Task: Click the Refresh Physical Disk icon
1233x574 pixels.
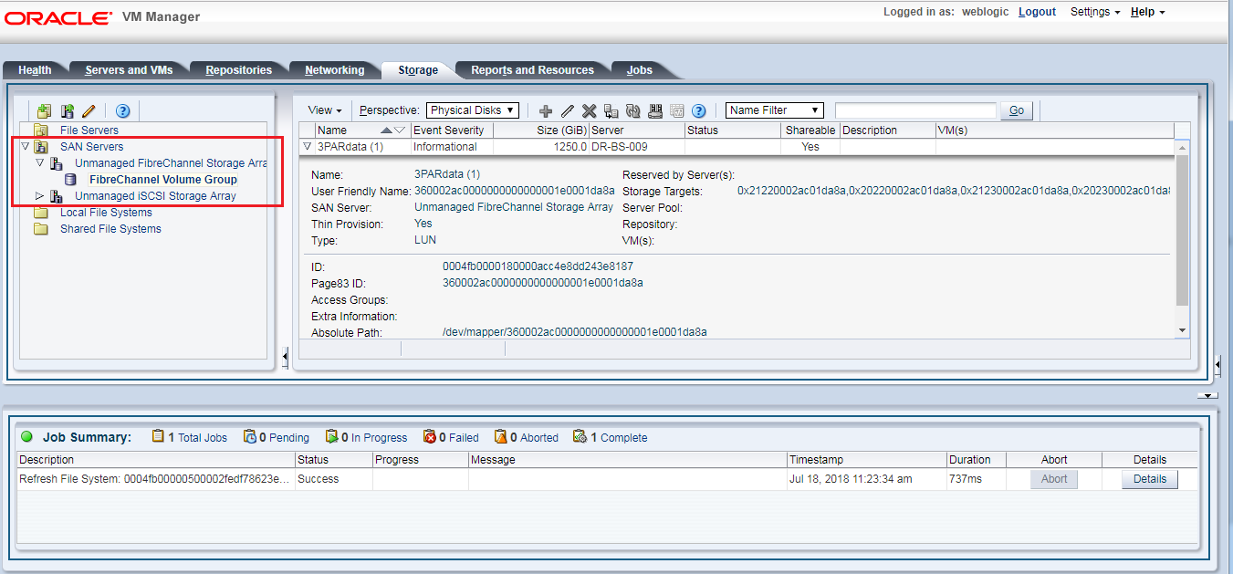Action: point(632,110)
